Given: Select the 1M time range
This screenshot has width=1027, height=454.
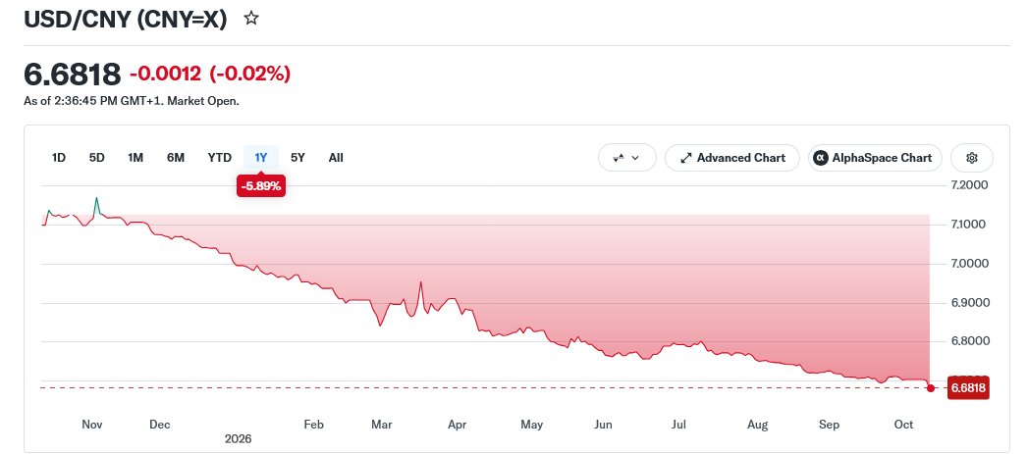Looking at the screenshot, I should point(135,158).
